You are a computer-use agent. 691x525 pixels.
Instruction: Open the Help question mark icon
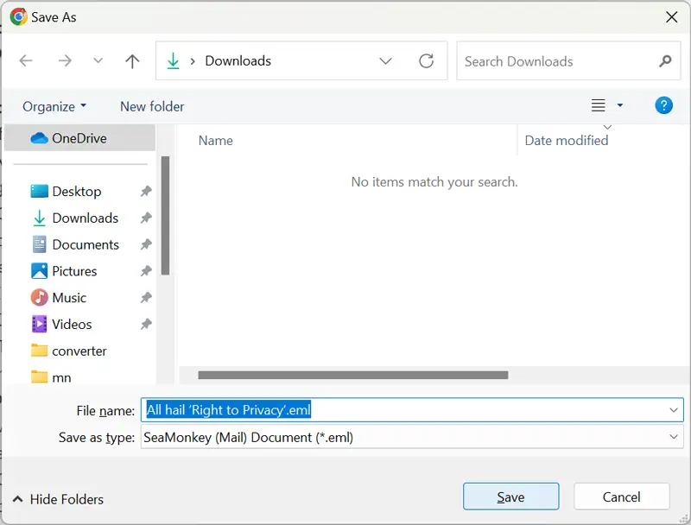663,105
